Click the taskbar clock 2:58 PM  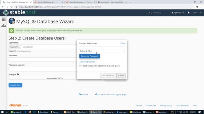click(x=193, y=112)
